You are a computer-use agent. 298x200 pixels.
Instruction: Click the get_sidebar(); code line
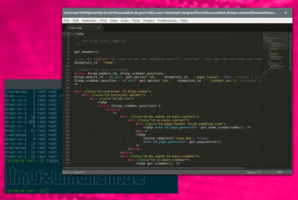click(158, 163)
